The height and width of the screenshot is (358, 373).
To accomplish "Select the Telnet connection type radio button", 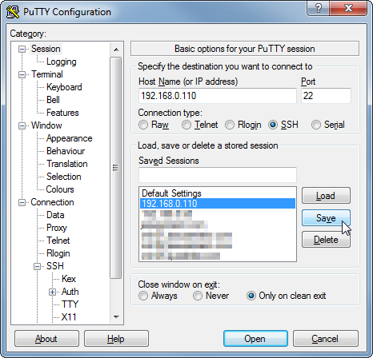I will 186,125.
